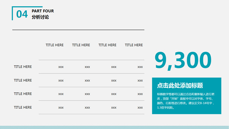This screenshot has width=229, height=129.
Task: Click the description paragraph inside the teal box
Action: pyautogui.click(x=185, y=101)
